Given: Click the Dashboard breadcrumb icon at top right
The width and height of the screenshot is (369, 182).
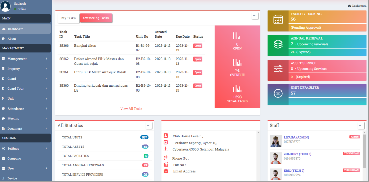Looking at the screenshot, I should 349,6.
